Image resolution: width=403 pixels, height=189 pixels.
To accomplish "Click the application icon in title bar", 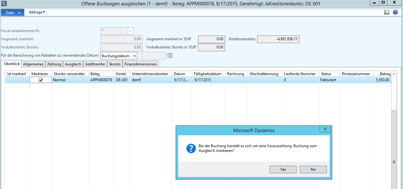I will pyautogui.click(x=4, y=3).
